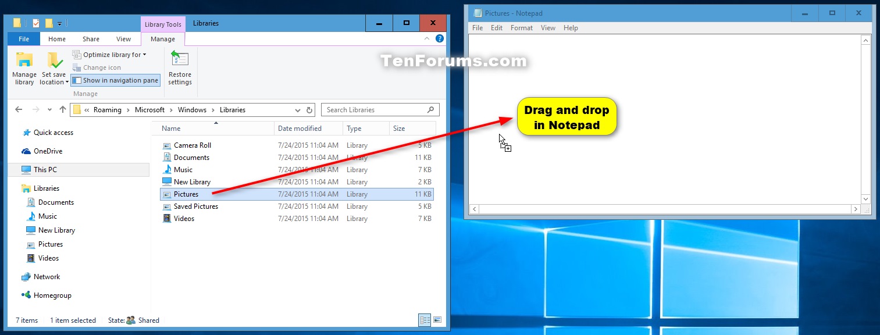Viewport: 880px width, 335px height.
Task: Click the Back navigation button
Action: click(x=18, y=109)
